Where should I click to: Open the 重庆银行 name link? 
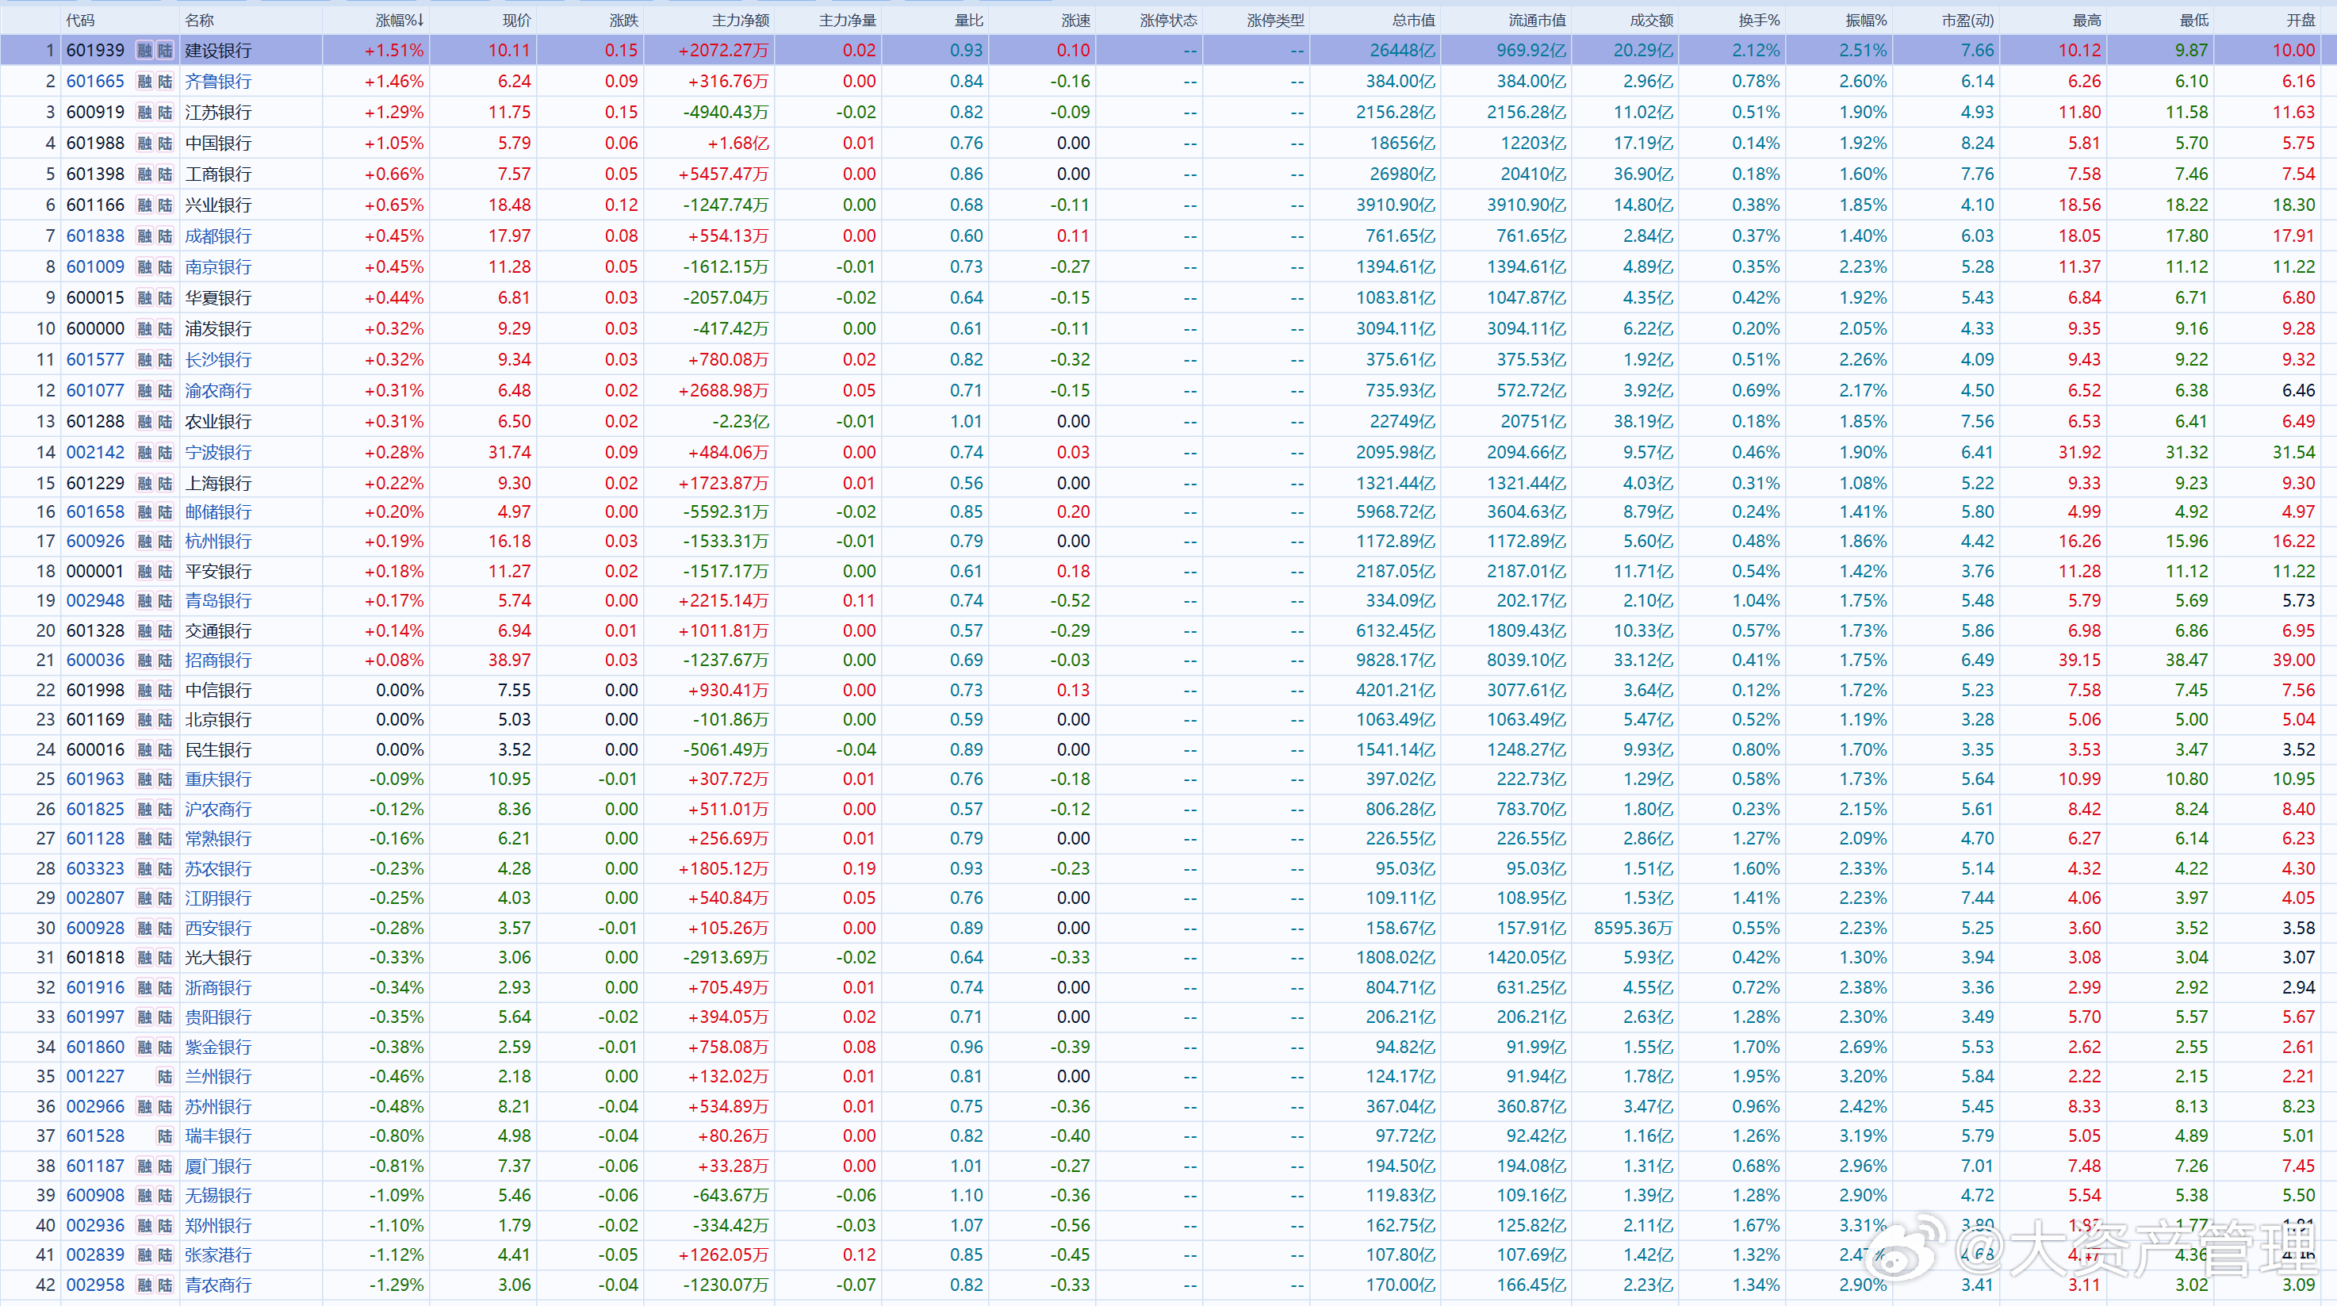[218, 779]
